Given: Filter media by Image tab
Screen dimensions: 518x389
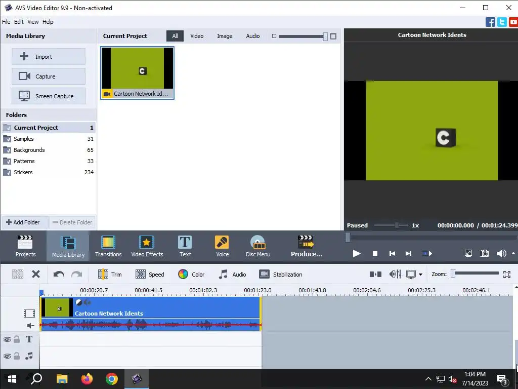Looking at the screenshot, I should [x=225, y=36].
